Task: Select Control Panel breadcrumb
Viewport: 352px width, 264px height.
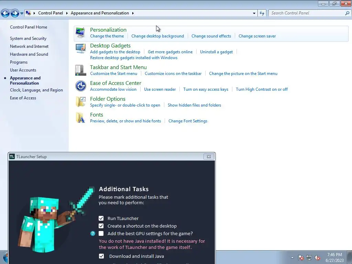Action: pos(51,13)
